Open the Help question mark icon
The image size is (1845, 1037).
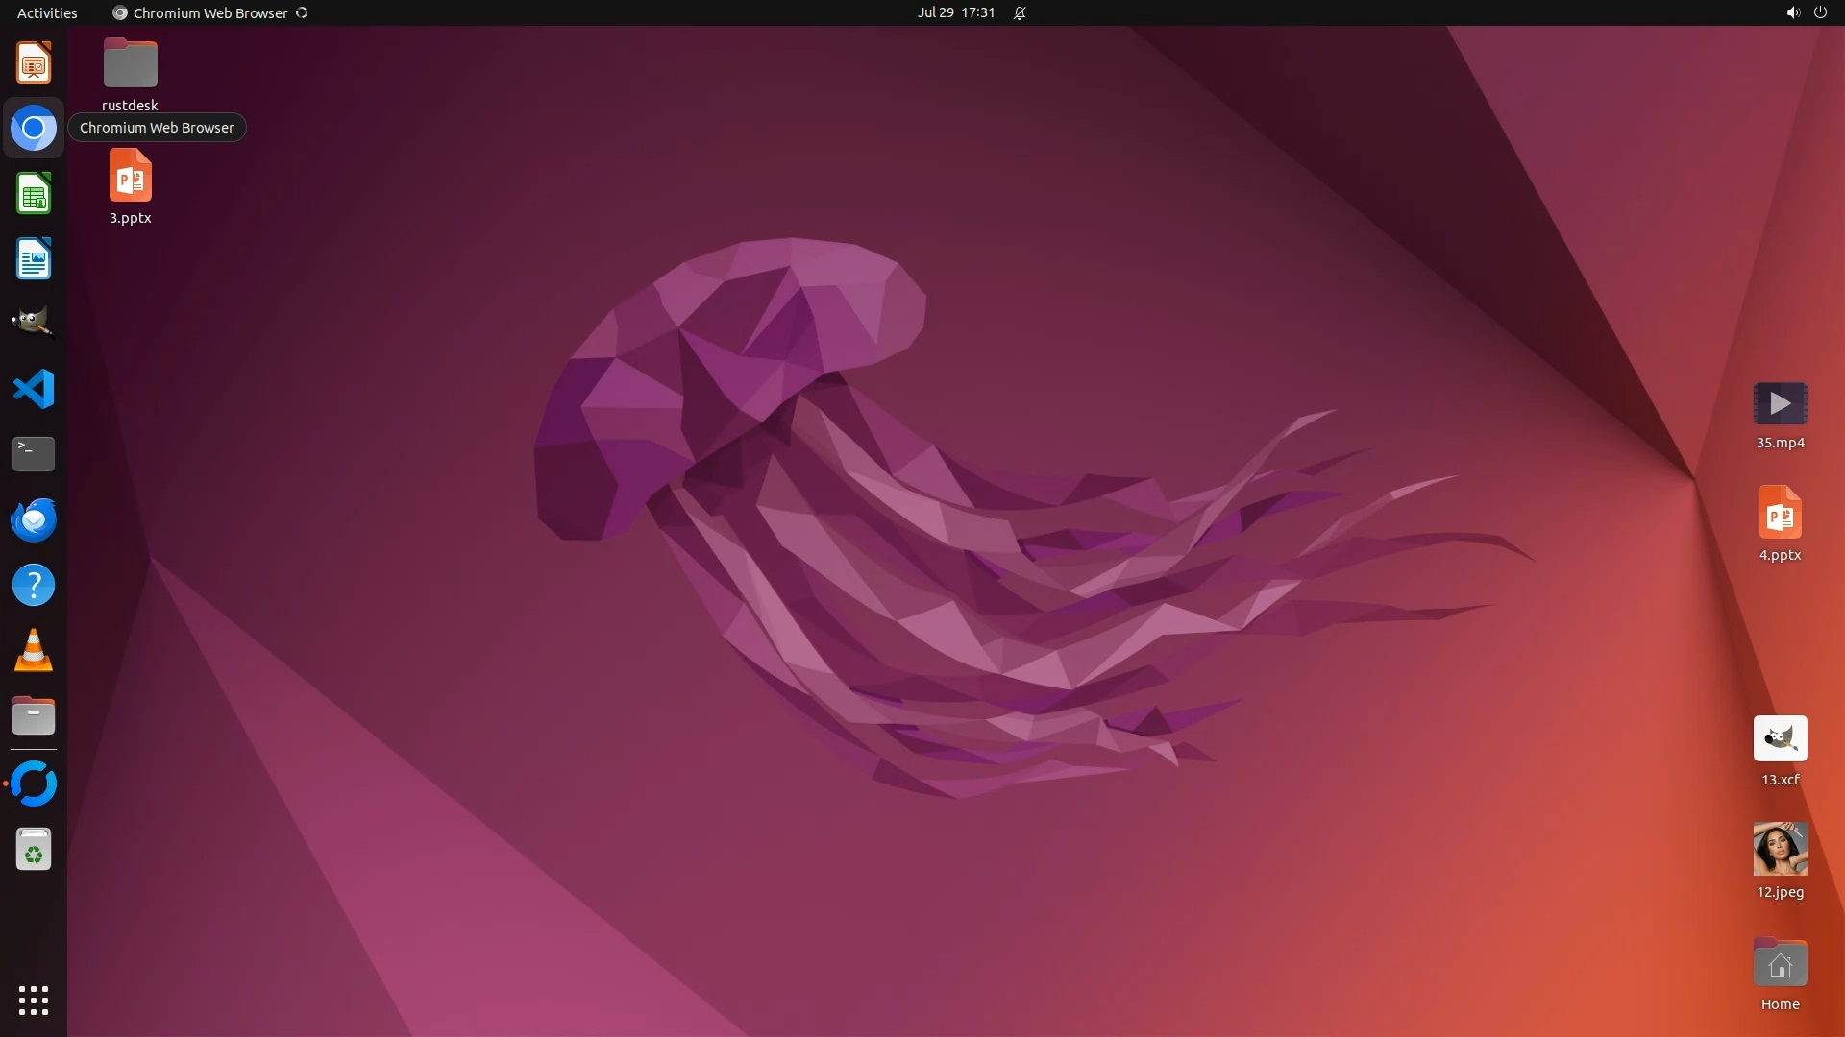pos(34,585)
